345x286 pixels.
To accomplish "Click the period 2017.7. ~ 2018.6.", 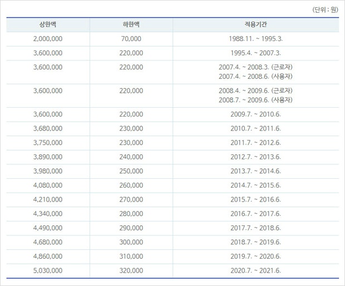I will tap(255, 228).
